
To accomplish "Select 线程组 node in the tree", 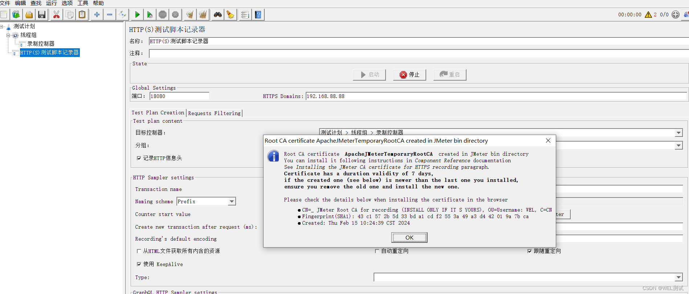I will point(28,35).
